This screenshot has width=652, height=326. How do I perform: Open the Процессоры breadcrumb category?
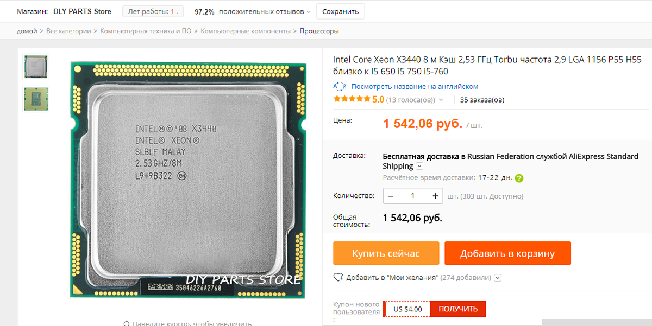click(319, 31)
